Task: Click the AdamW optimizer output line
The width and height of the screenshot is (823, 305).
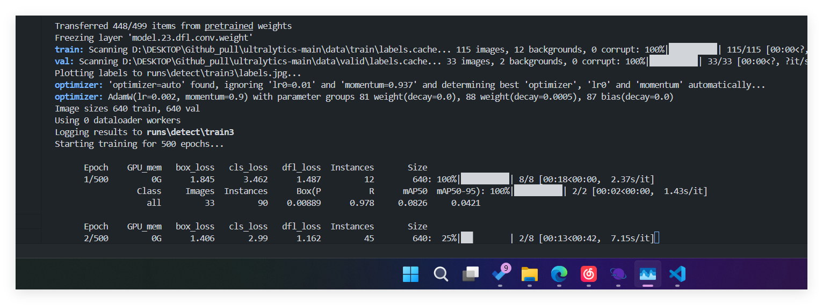Action: click(x=364, y=96)
